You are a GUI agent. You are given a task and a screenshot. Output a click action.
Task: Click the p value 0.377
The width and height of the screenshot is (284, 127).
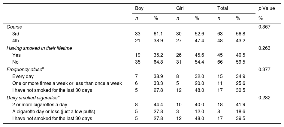(x=264, y=69)
